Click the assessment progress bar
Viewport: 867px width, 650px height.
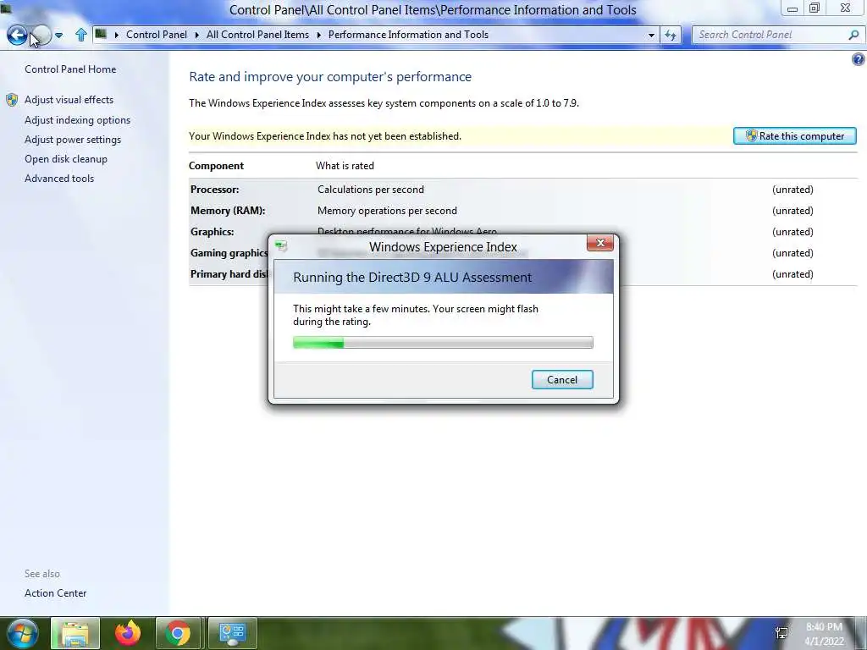click(443, 343)
